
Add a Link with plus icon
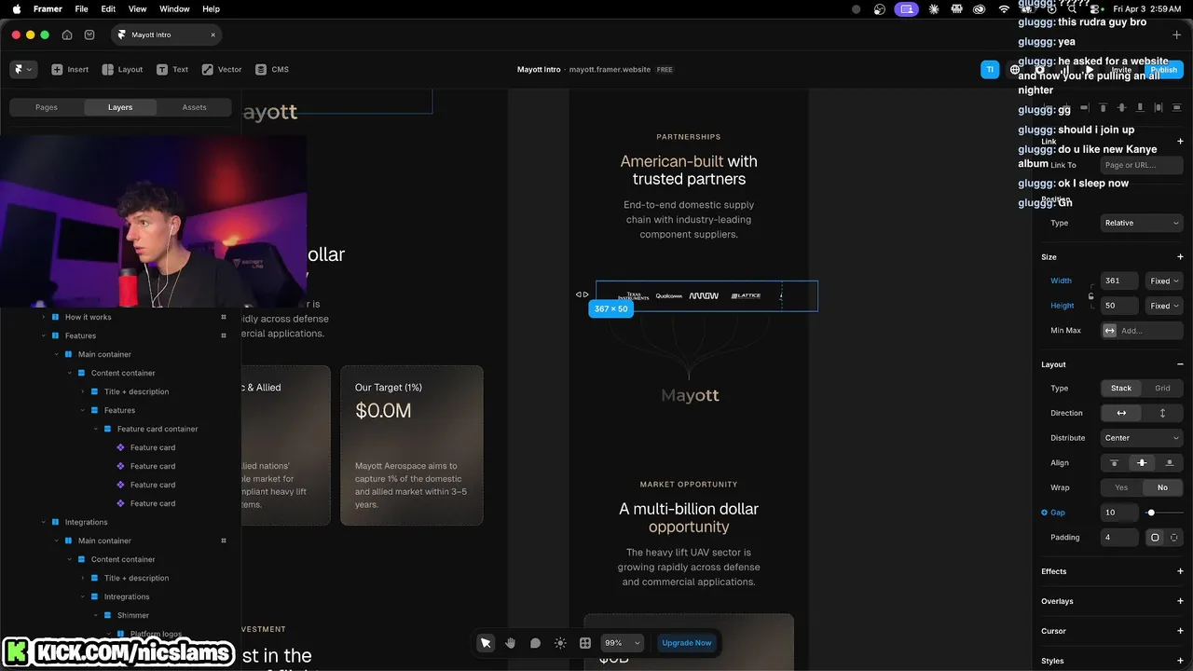tap(1180, 142)
